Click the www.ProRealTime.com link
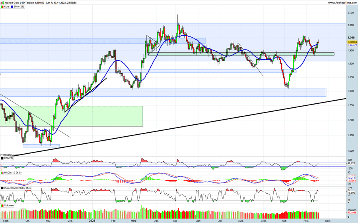Viewport: 358px width, 223px height. (342, 2)
